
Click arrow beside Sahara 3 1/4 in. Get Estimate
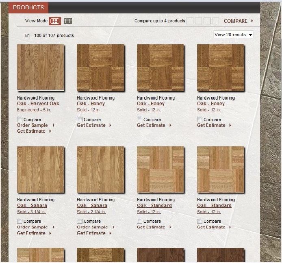pos(50,233)
